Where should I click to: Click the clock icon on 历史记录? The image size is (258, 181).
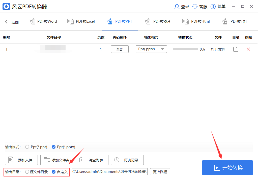pos(117,160)
